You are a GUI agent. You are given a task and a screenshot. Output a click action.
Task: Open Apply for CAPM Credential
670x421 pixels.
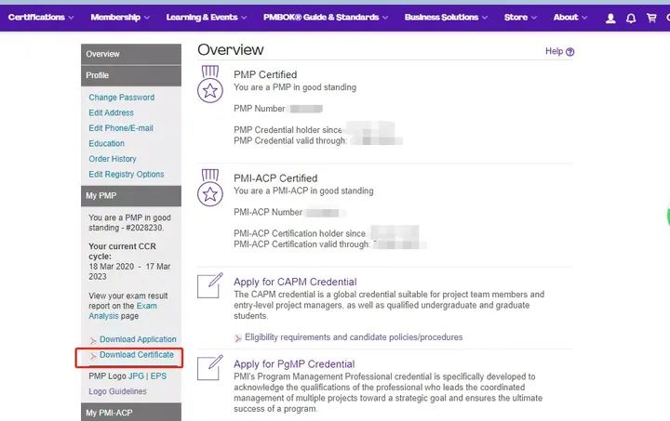click(x=295, y=282)
